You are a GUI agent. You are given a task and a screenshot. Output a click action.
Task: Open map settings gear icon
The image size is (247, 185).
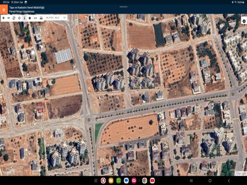pos(244,21)
